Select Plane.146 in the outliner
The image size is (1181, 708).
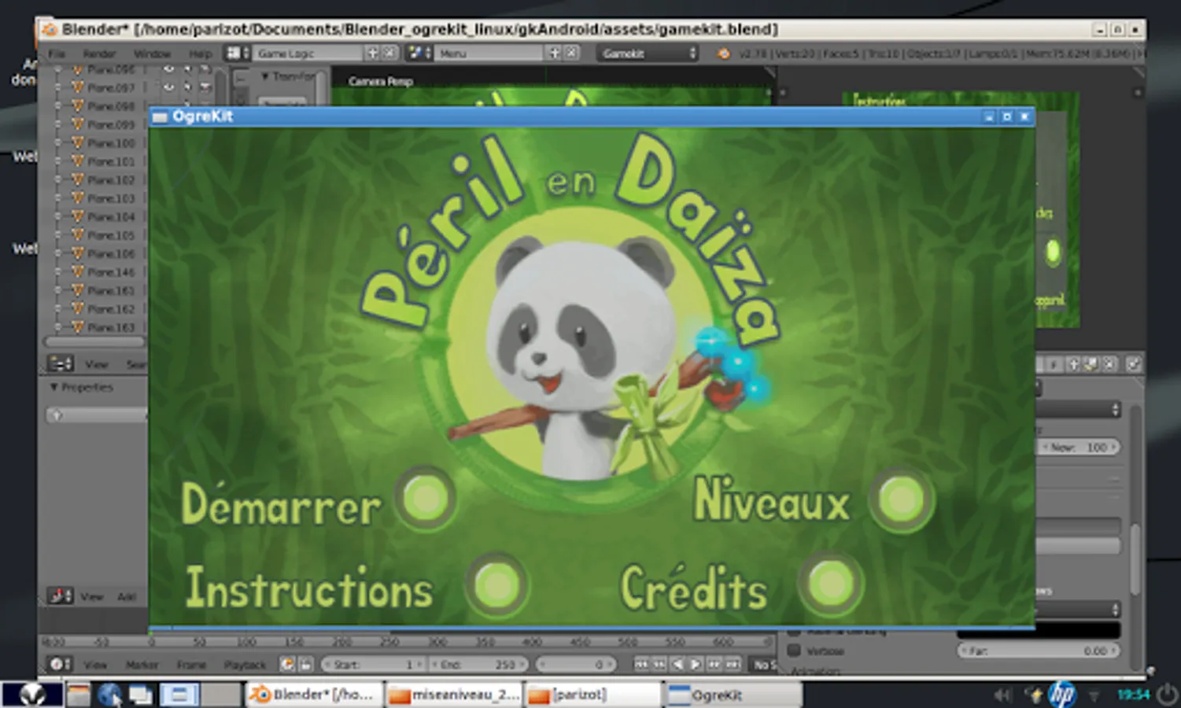111,272
